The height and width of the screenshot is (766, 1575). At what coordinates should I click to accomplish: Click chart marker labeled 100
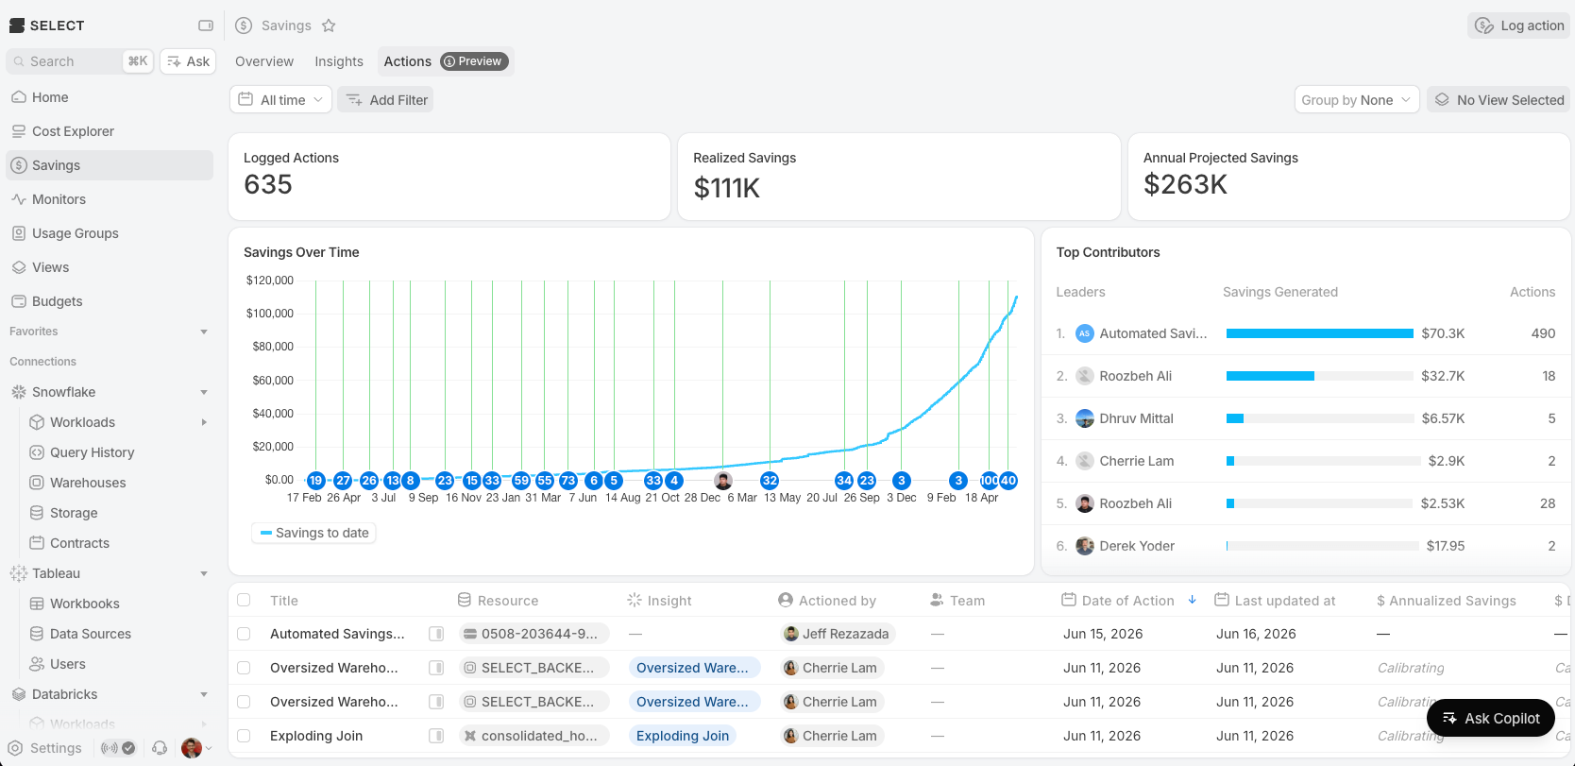pos(989,481)
